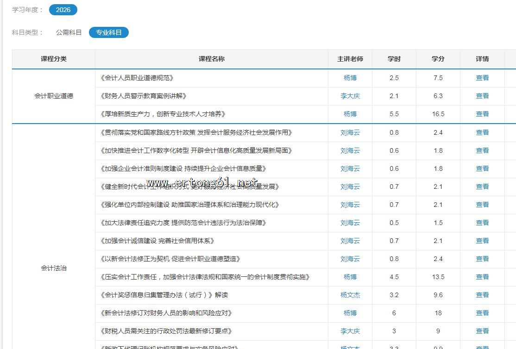Select the 2026 study year pill

tap(63, 10)
